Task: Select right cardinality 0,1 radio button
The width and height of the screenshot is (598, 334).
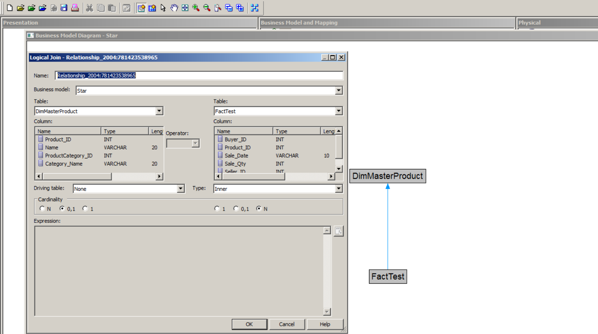Action: [x=236, y=209]
